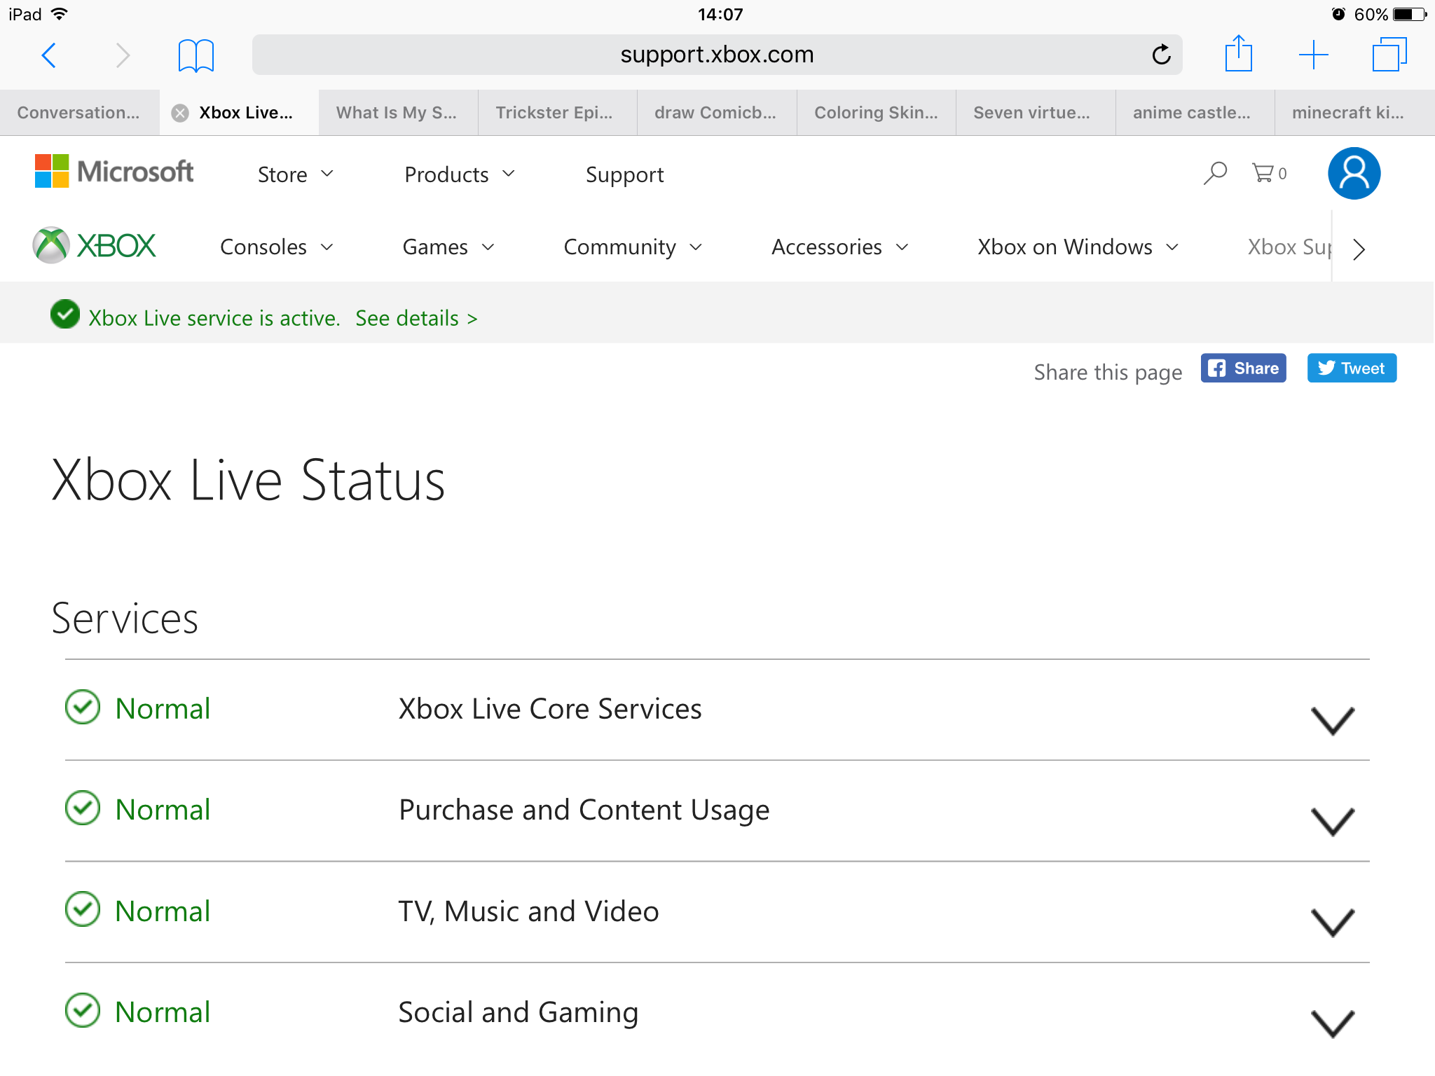Open the Support link
Viewport: 1435px width, 1076px height.
(x=624, y=174)
